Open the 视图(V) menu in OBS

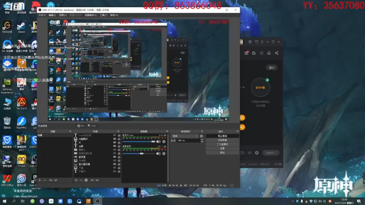click(x=63, y=15)
